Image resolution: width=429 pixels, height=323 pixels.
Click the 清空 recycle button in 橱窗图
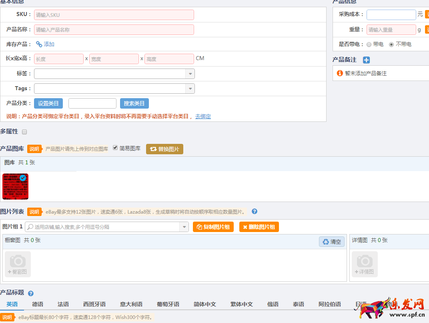332,242
